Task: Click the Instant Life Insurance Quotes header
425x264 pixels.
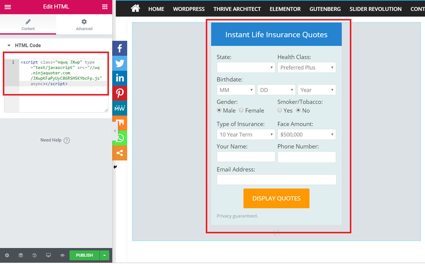Action: tap(276, 34)
